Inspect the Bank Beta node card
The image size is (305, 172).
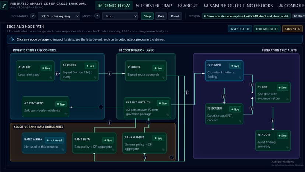pos(94,143)
